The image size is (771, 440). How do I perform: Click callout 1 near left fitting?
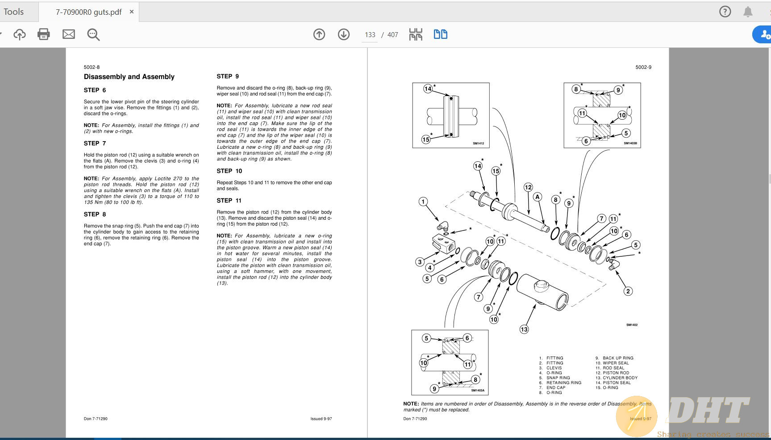[423, 201]
